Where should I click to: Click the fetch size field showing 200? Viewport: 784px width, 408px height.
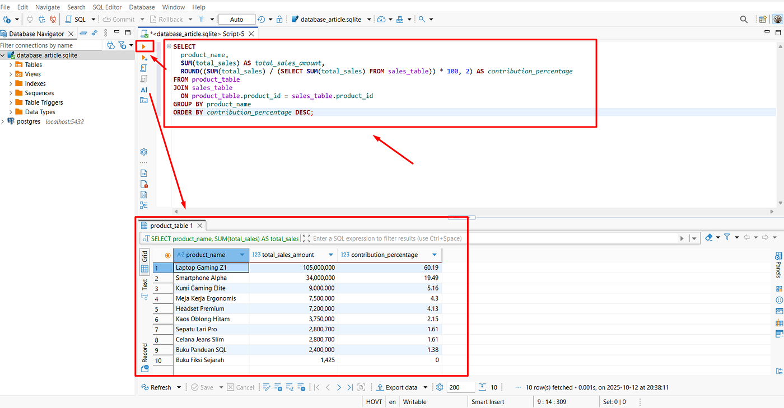461,387
